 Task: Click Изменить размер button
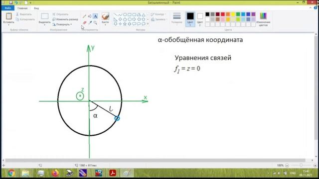(65, 19)
